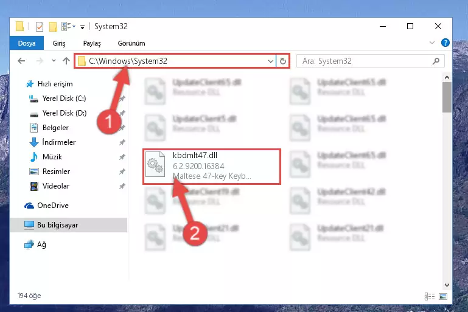Switch to the Görünüm ribbon tab
The width and height of the screenshot is (468, 312).
click(x=131, y=43)
